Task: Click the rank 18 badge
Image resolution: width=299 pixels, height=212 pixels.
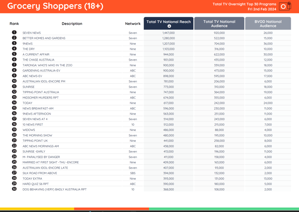Action: (x=14, y=124)
